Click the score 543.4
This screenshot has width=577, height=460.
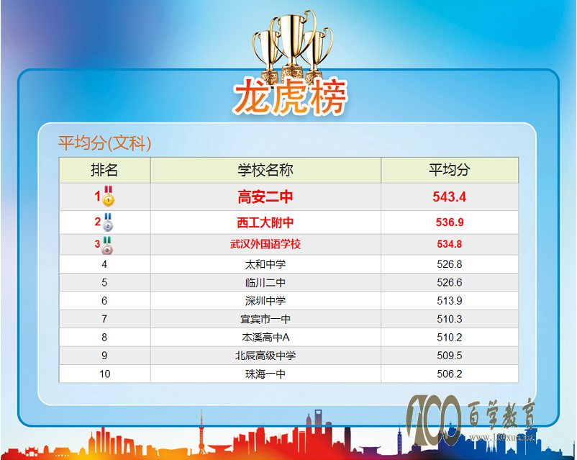click(x=450, y=197)
